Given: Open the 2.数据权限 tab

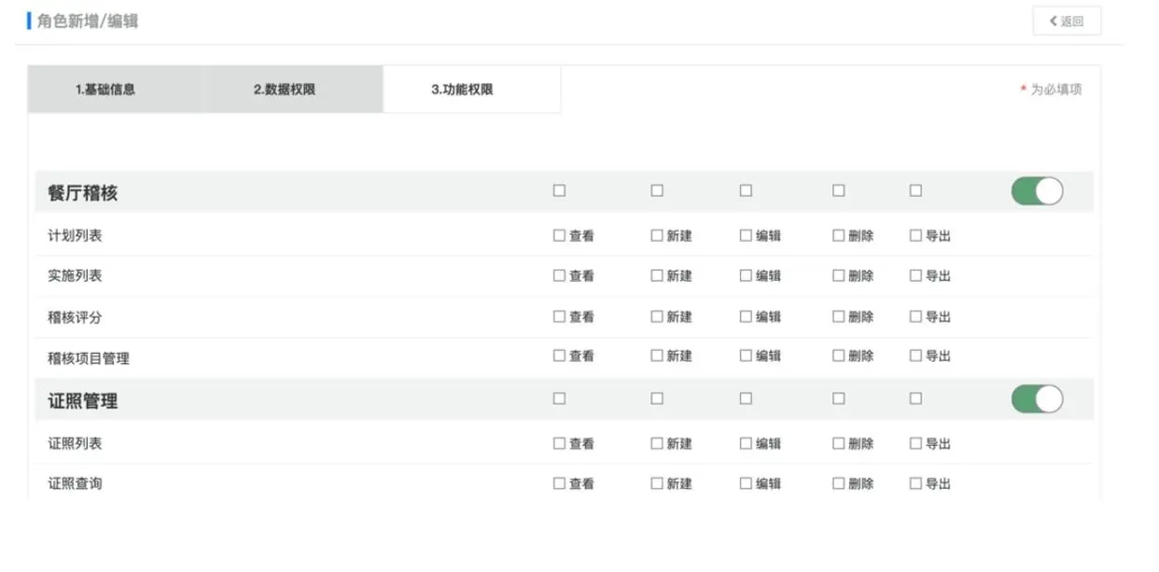Looking at the screenshot, I should tap(285, 90).
